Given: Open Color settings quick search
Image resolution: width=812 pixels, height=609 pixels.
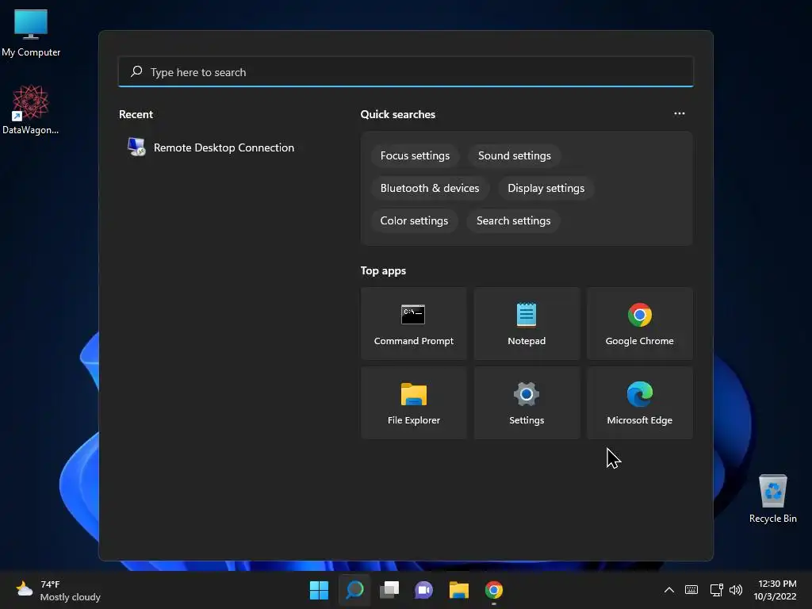Looking at the screenshot, I should point(414,220).
